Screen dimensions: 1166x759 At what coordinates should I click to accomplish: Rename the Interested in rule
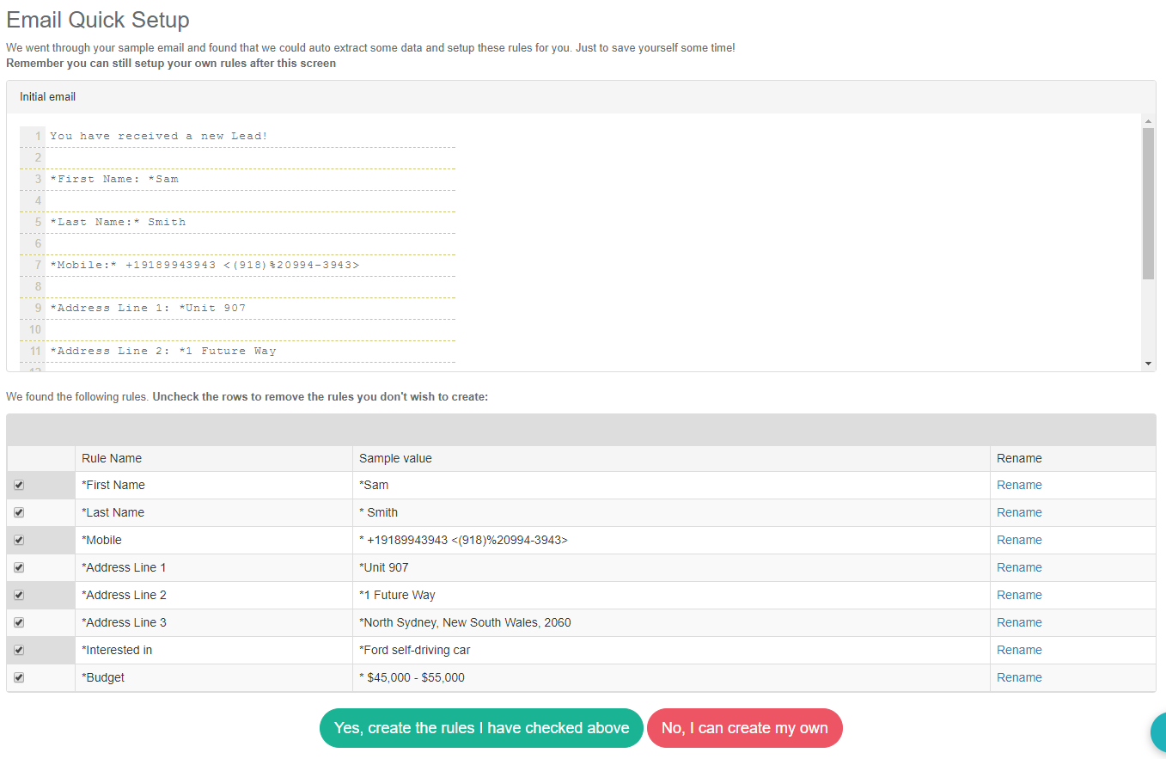click(x=1019, y=650)
